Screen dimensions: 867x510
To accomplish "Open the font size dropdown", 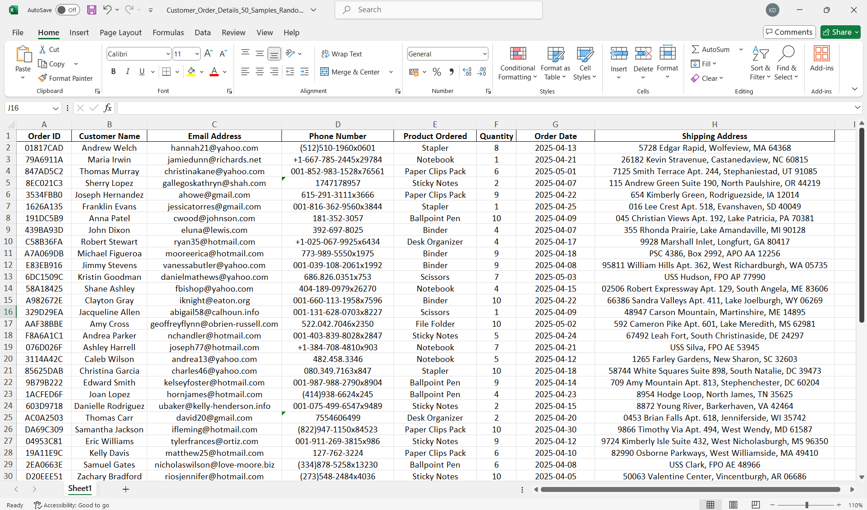I will tap(197, 54).
